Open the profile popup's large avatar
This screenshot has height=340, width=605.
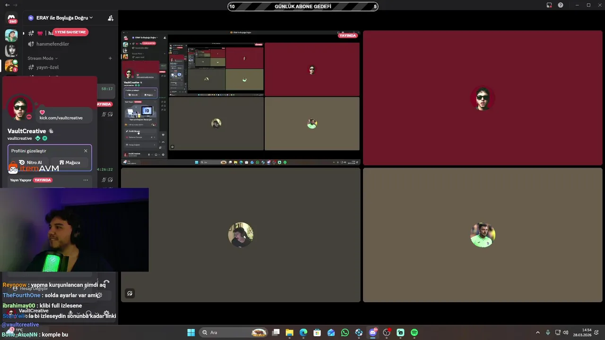20,109
